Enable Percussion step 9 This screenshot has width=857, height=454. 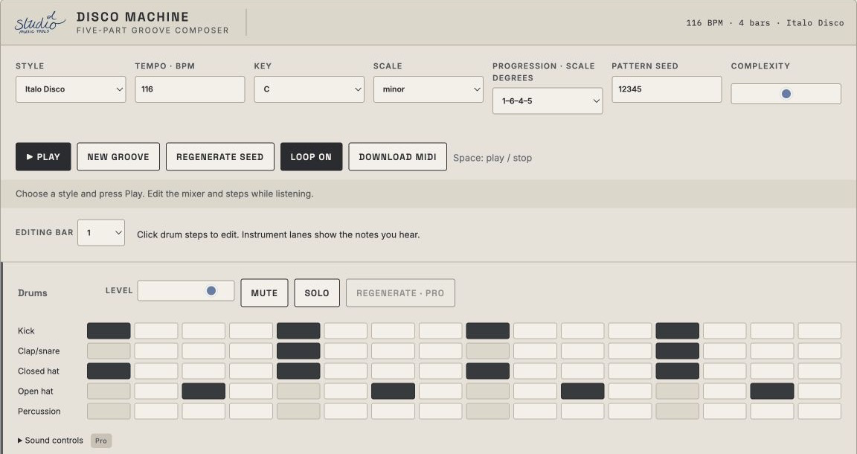click(487, 412)
